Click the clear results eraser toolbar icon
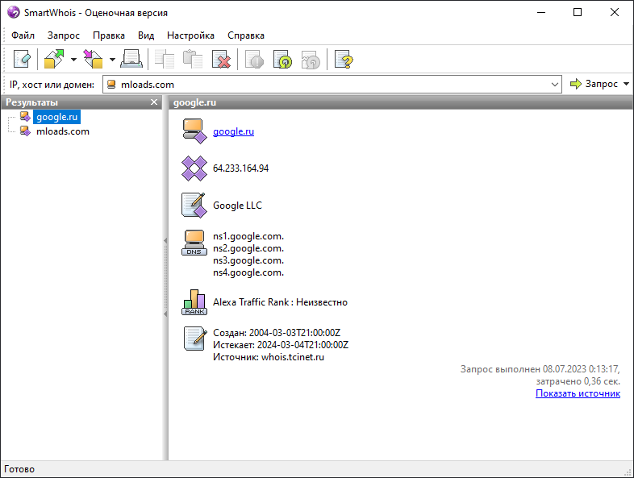634x478 pixels. pos(21,60)
